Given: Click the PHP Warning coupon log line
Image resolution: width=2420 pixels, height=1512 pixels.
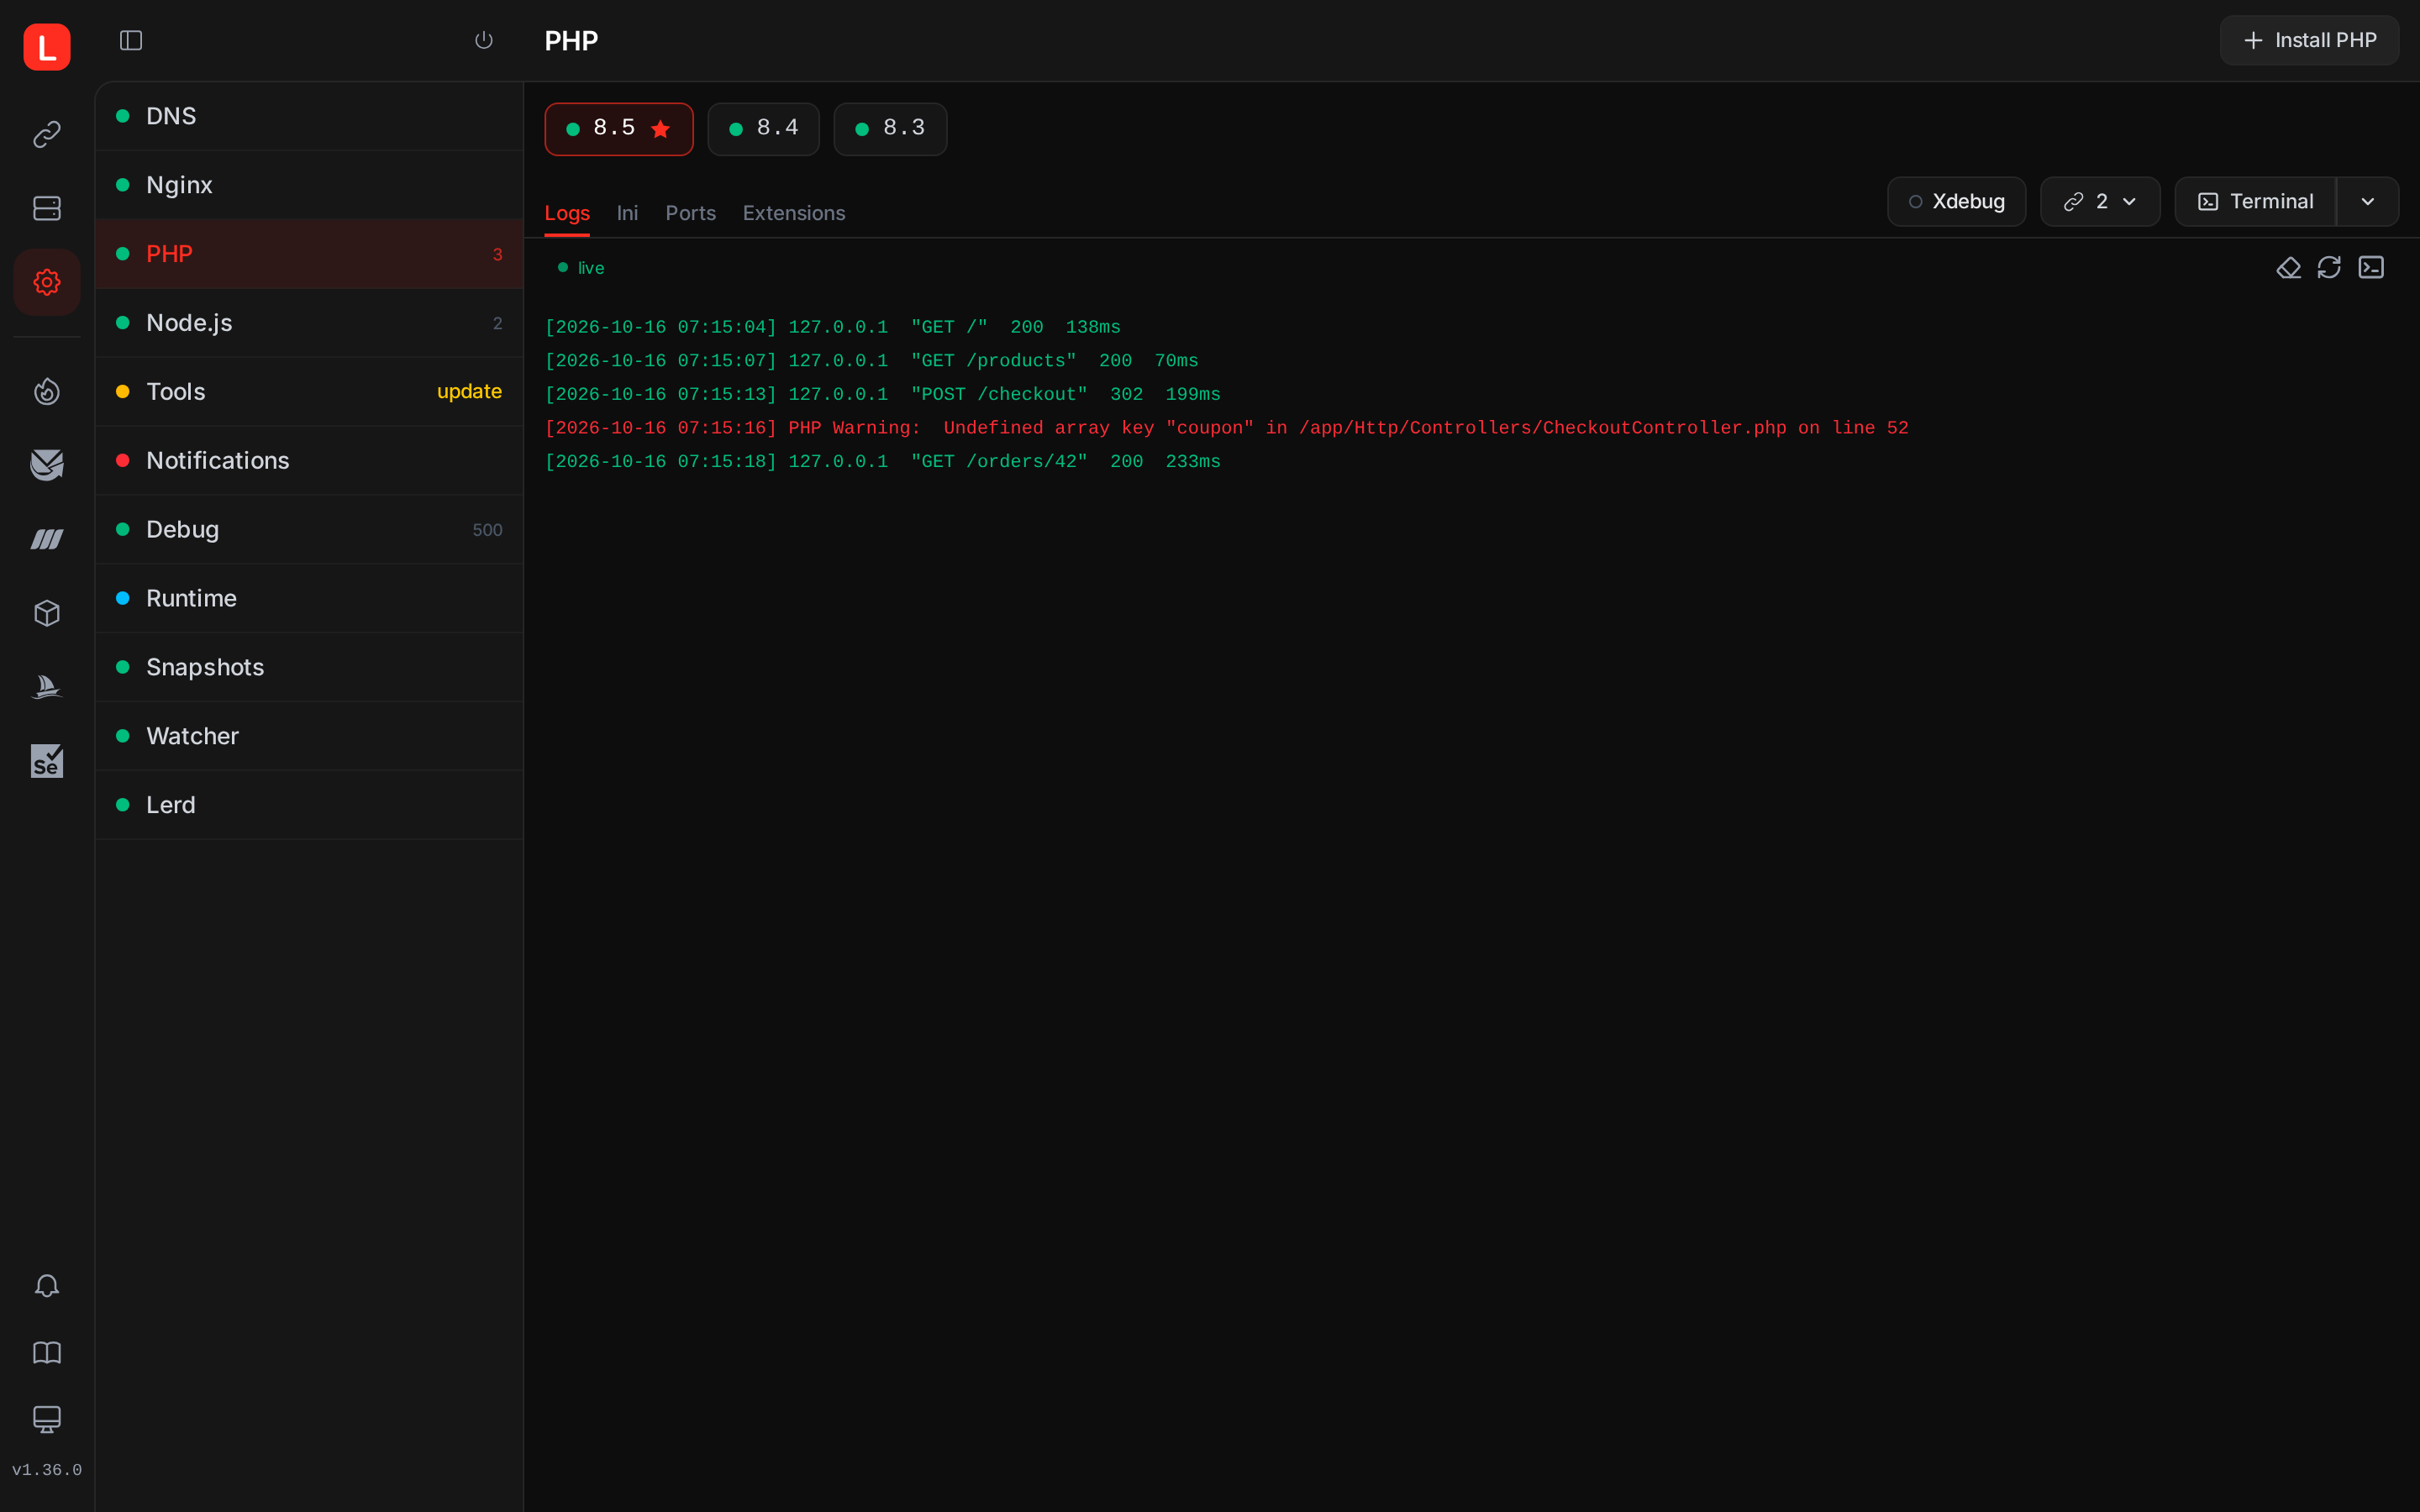Looking at the screenshot, I should click(1227, 428).
